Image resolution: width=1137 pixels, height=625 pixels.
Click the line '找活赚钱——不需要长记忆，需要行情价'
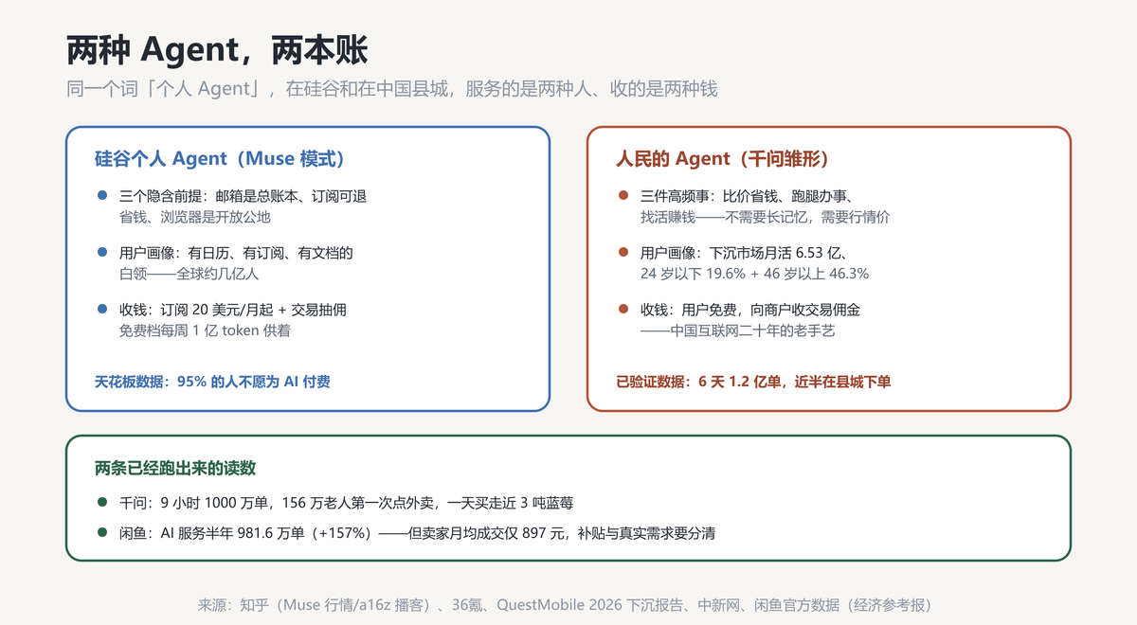765,217
